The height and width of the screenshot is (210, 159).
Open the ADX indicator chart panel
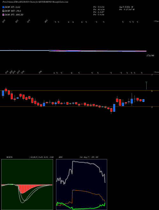click(x=81, y=185)
